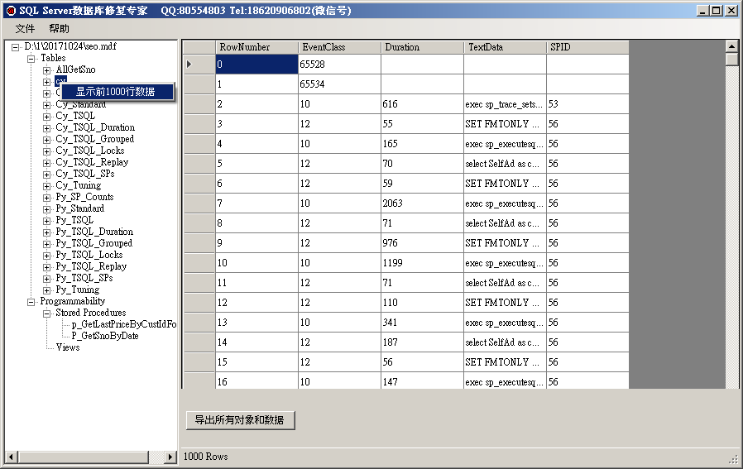Close the SQL Server repair window
The width and height of the screenshot is (743, 469).
point(731,11)
